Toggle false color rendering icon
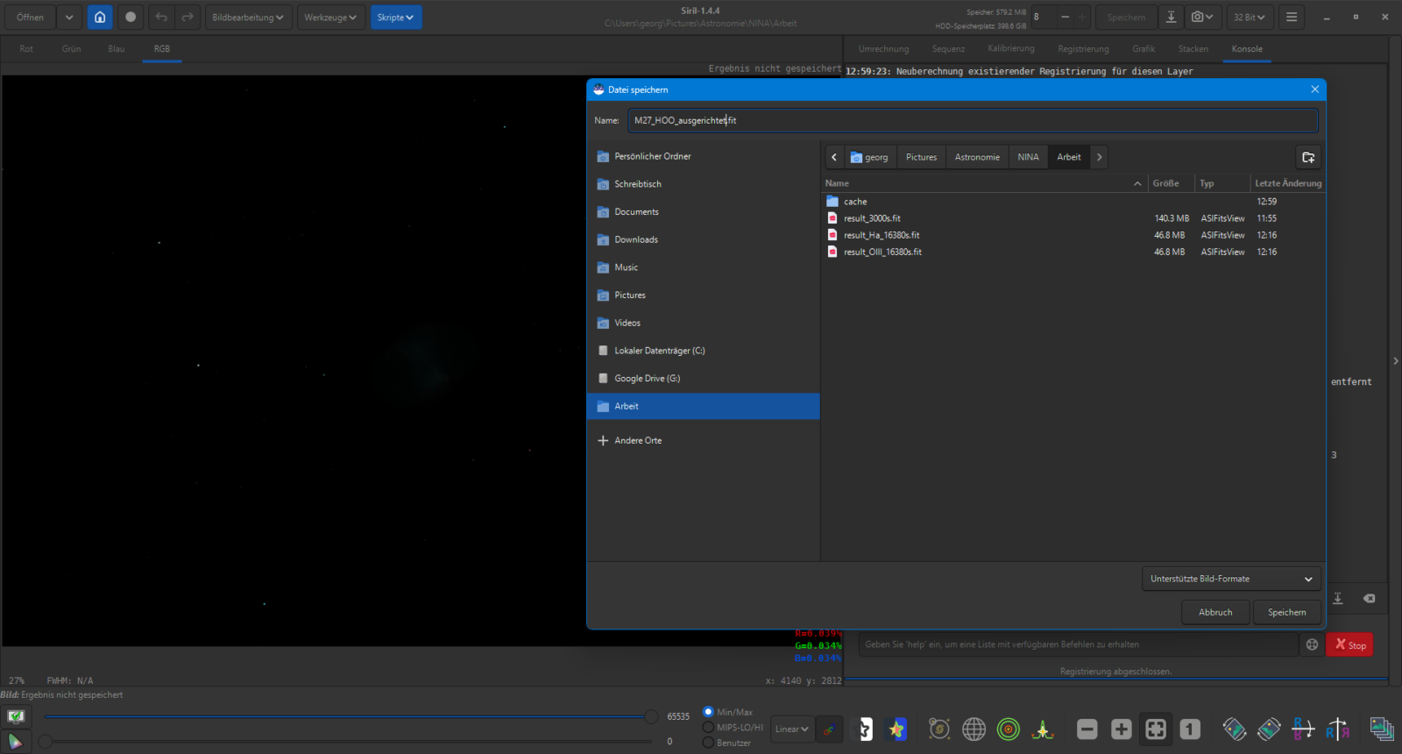The height and width of the screenshot is (754, 1402). point(896,729)
